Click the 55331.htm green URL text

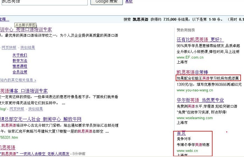click(x=9, y=138)
